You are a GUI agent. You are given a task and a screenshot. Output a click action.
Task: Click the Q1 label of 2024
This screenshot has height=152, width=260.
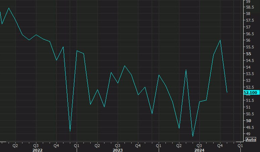[159, 146]
